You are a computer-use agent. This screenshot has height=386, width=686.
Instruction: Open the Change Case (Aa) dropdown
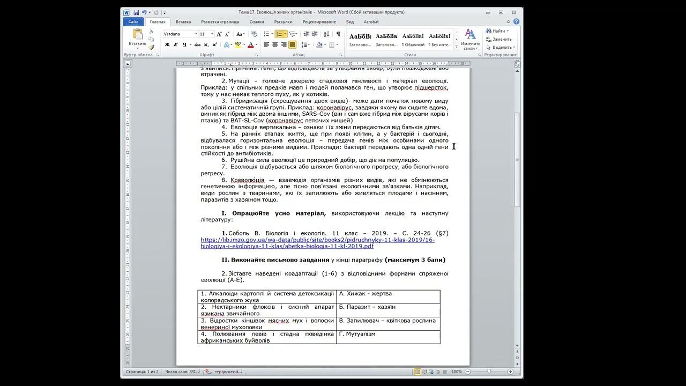coord(241,34)
